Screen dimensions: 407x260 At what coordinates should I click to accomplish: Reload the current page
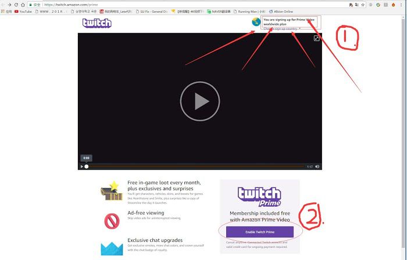(16, 5)
